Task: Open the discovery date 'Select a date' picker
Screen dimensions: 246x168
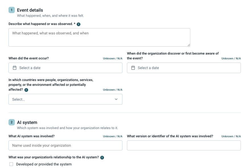Action: tap(184, 68)
